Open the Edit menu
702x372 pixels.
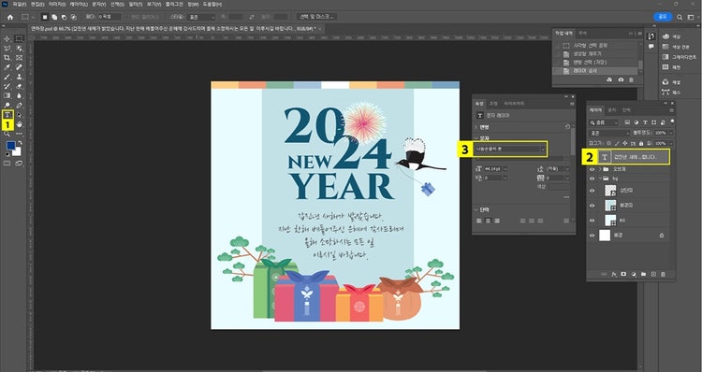[x=37, y=4]
